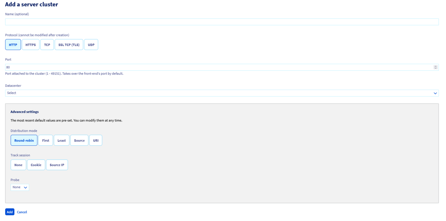This screenshot has width=446, height=221.
Task: Set Track session to Cookie
Action: pos(36,165)
